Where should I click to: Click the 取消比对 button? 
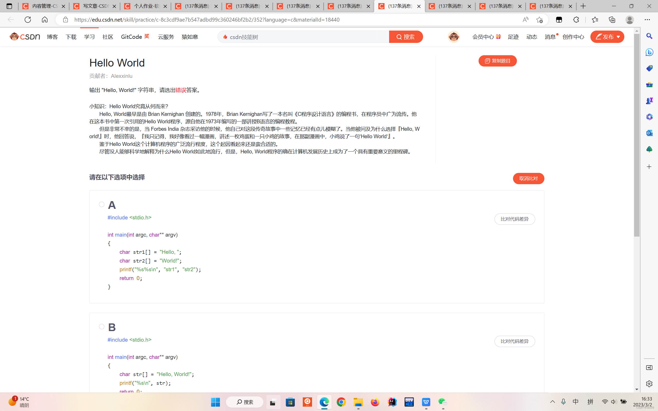(x=528, y=178)
